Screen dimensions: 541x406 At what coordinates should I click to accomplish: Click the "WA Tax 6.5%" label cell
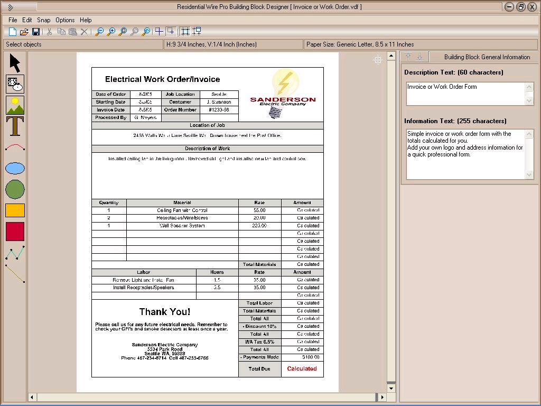click(x=259, y=342)
